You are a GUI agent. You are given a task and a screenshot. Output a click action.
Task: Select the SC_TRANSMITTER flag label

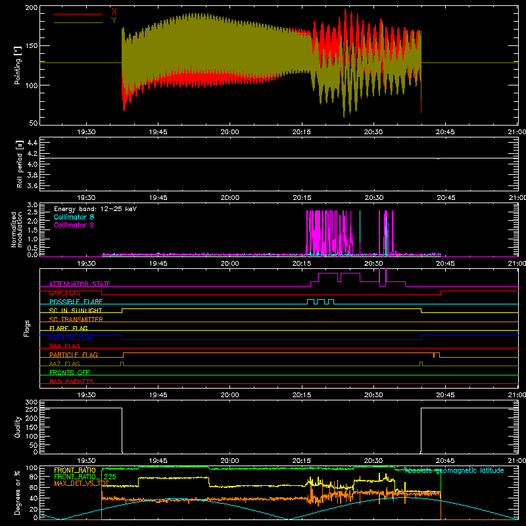(76, 319)
